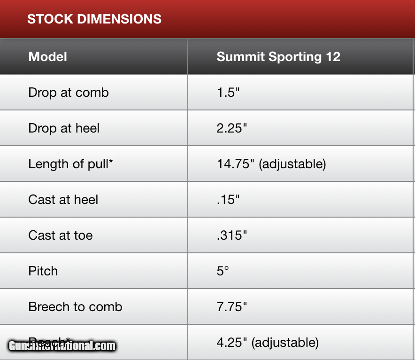Image resolution: width=415 pixels, height=360 pixels.
Task: Select the 14.75" (adjustable) value
Action: [x=271, y=164]
